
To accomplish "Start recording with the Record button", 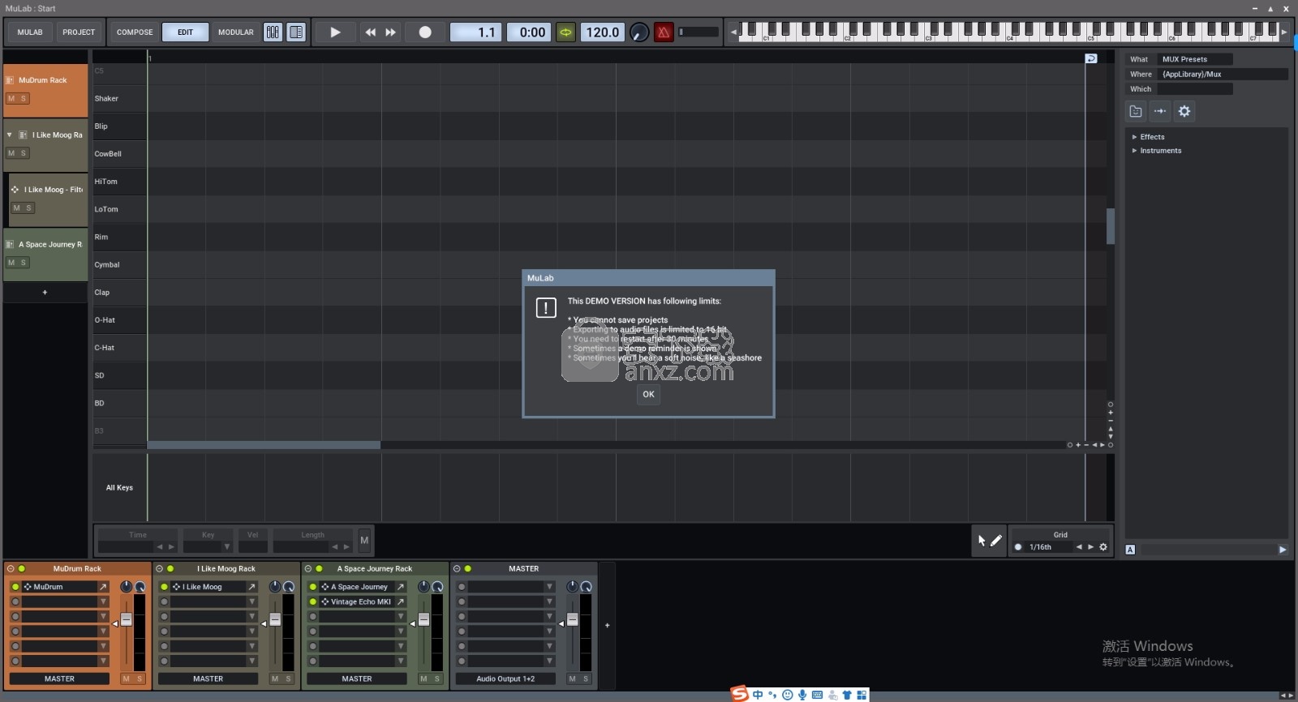I will [424, 32].
